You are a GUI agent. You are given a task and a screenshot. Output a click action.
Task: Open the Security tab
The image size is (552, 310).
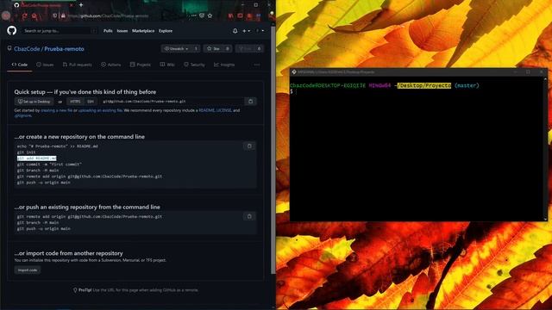click(x=194, y=65)
